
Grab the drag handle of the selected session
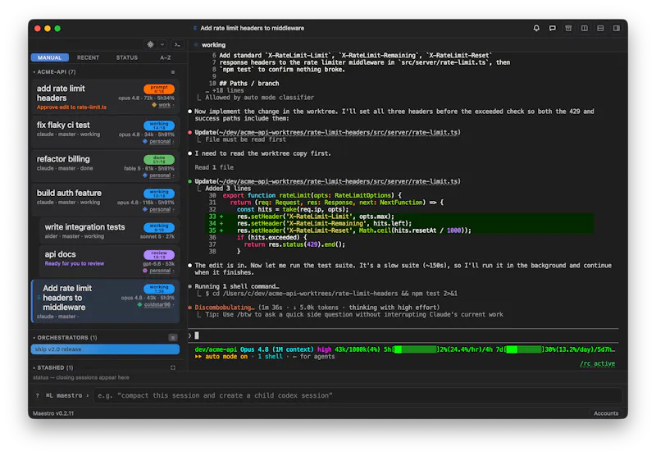click(39, 298)
